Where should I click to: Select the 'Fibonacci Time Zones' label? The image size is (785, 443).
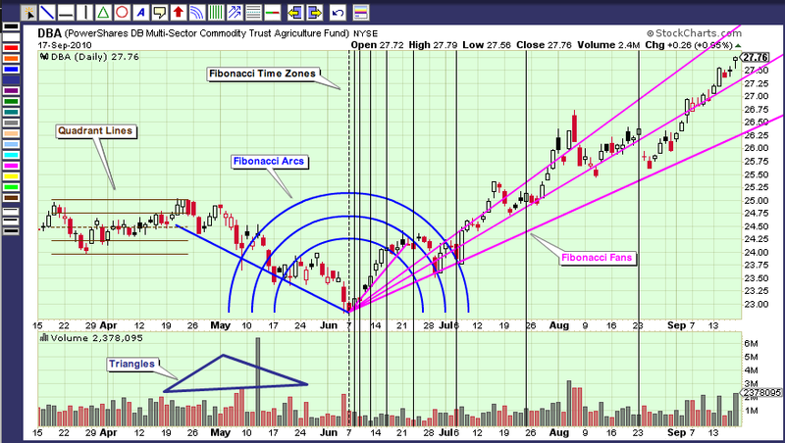(262, 74)
